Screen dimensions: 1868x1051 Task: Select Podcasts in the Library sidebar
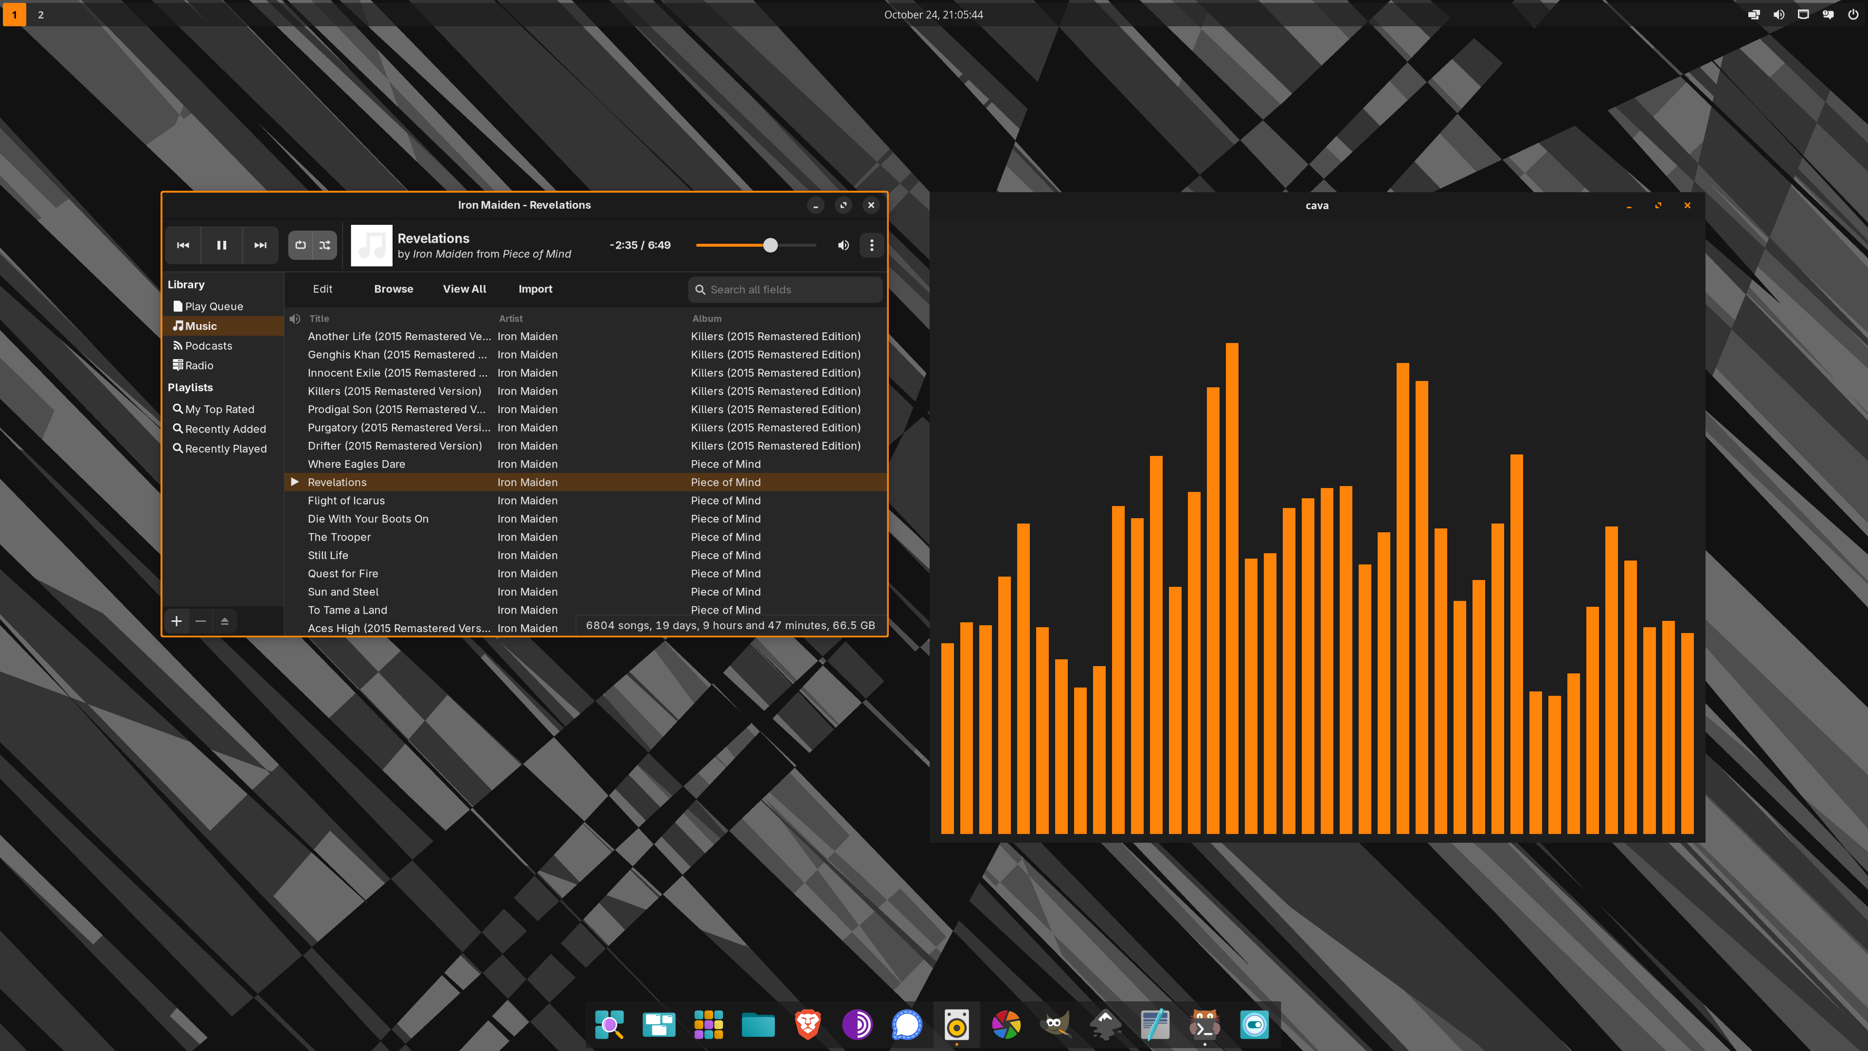208,346
